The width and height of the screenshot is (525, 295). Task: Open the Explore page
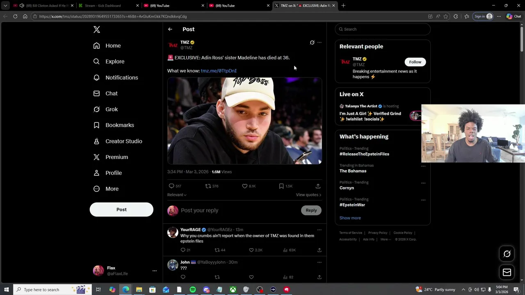click(109, 61)
